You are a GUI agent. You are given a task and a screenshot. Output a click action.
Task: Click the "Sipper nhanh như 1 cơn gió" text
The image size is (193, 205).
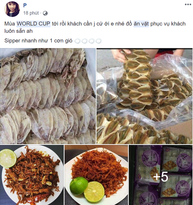click(38, 41)
